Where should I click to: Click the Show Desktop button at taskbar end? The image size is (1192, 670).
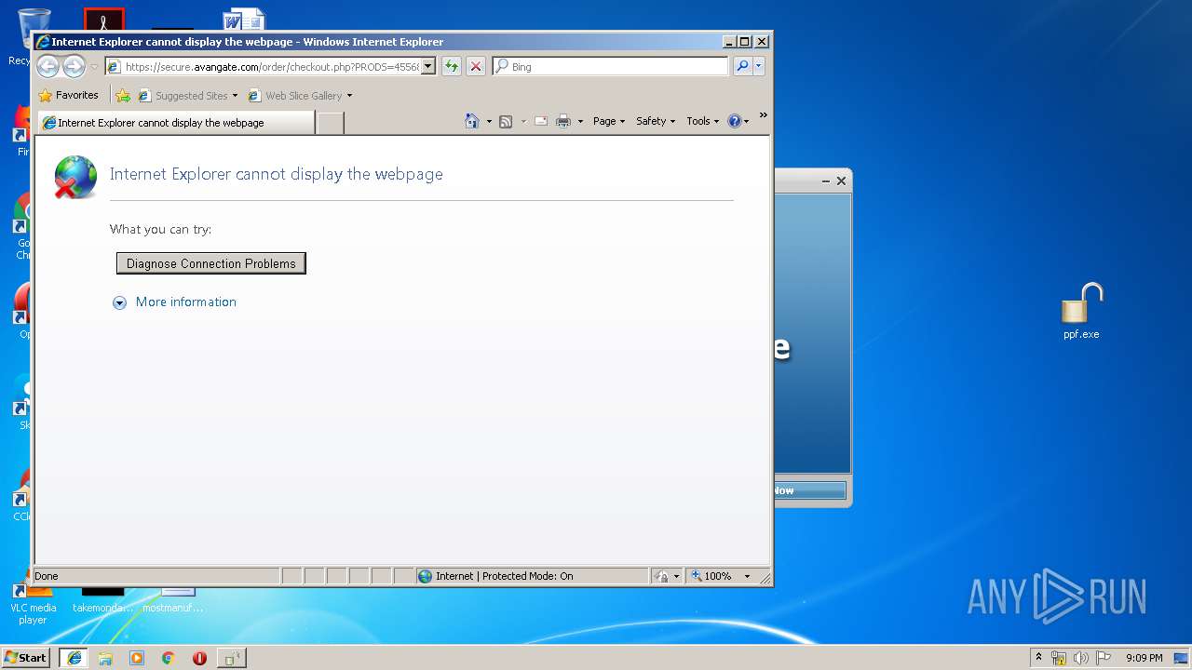point(1181,658)
